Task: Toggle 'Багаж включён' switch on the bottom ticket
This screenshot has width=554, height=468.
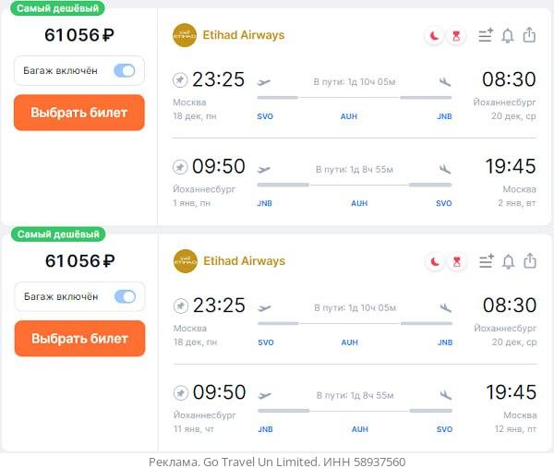Action: point(125,296)
